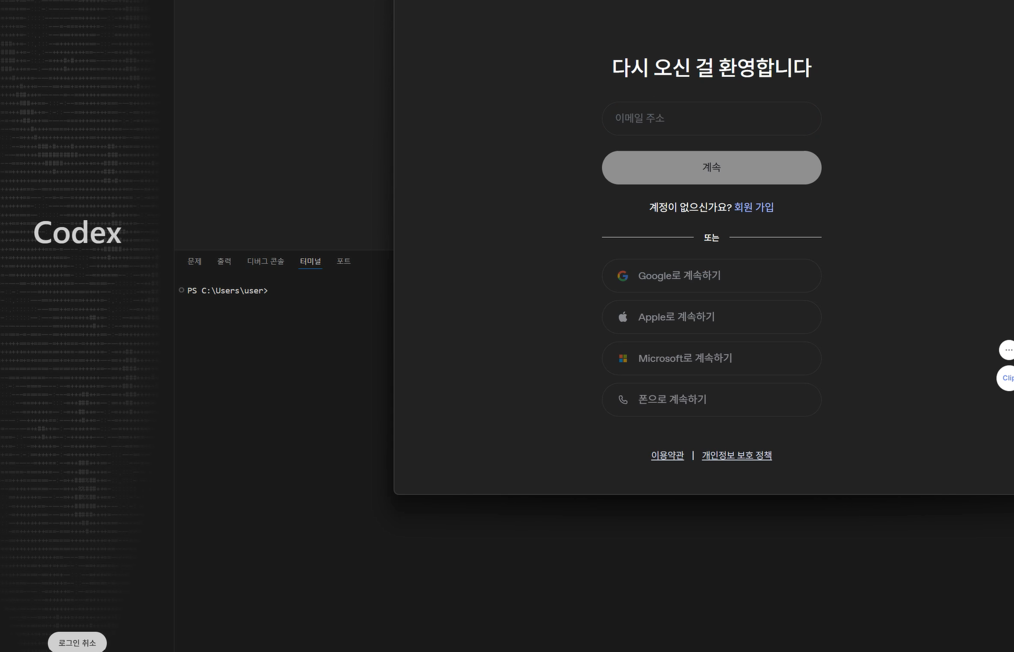Screen dimensions: 1014x652
Task: Click the floating Clip button
Action: coord(1006,378)
